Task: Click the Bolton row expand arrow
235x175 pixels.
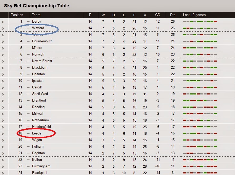Action: pyautogui.click(x=3, y=160)
